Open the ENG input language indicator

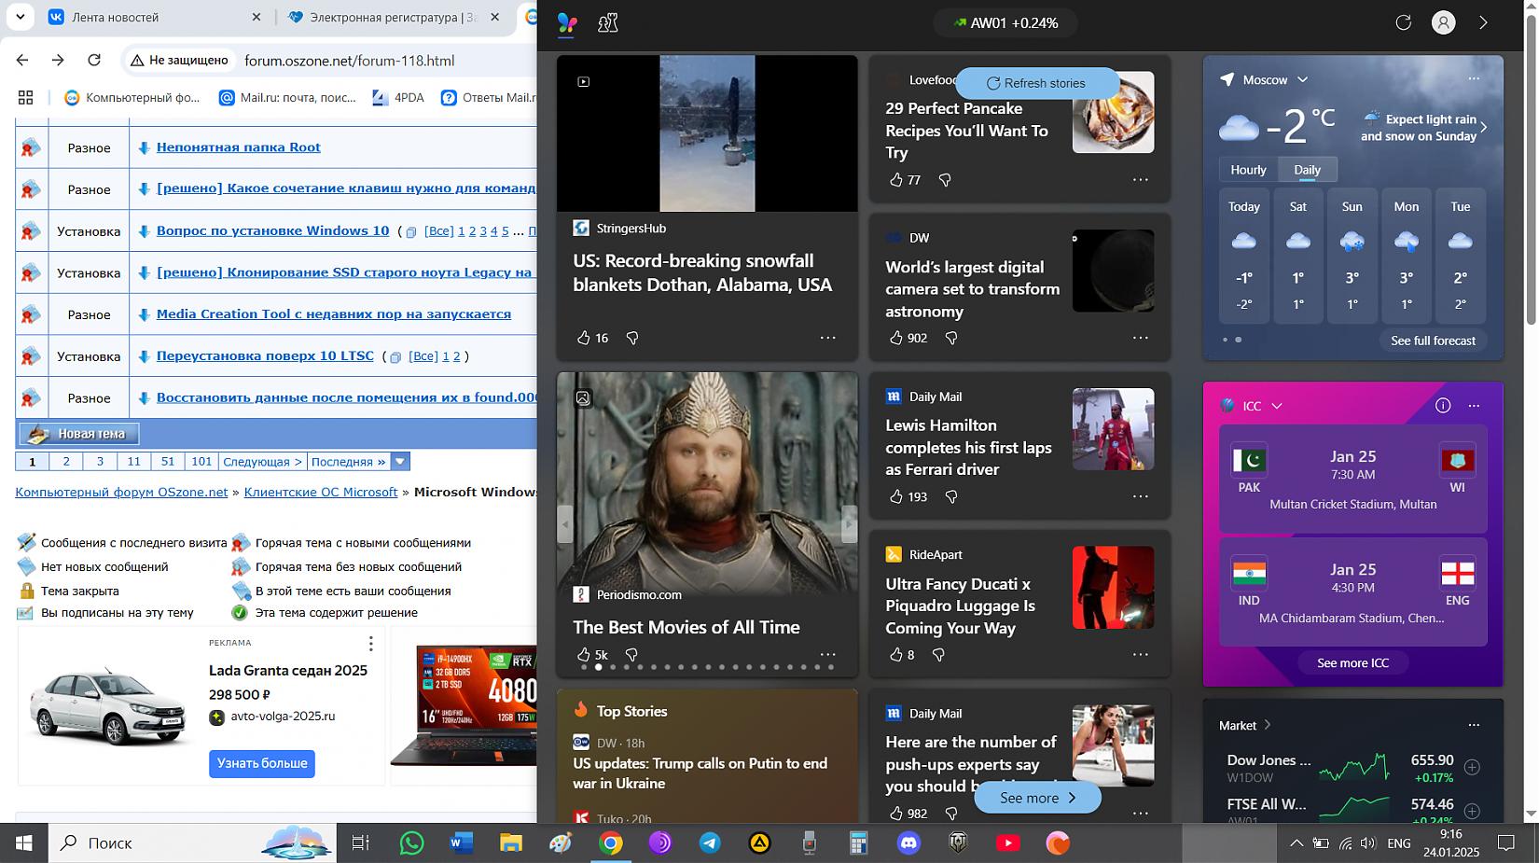1398,842
